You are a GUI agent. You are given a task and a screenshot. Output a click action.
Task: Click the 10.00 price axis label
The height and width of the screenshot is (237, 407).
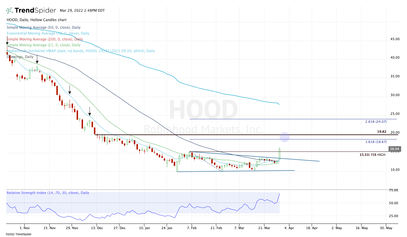click(395, 170)
